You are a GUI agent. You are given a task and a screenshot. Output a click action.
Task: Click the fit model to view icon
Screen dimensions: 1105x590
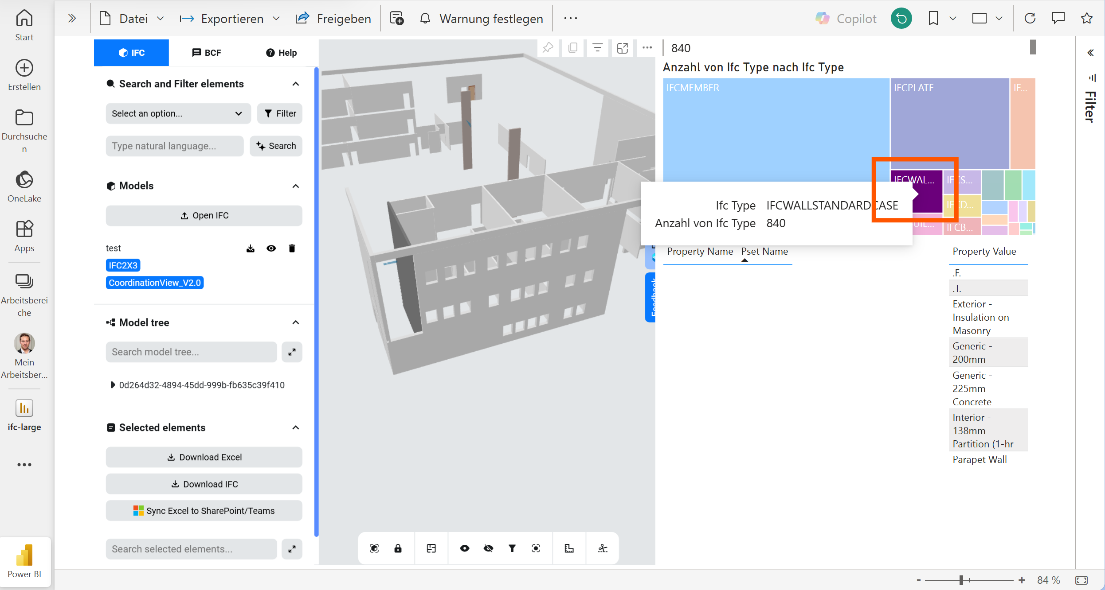pyautogui.click(x=374, y=548)
